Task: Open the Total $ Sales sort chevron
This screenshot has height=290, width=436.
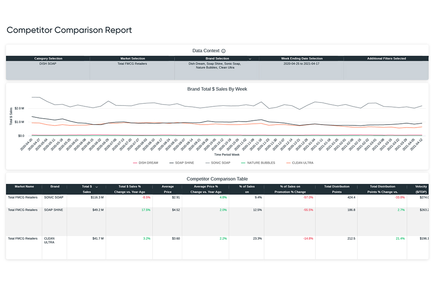Action: pyautogui.click(x=97, y=187)
